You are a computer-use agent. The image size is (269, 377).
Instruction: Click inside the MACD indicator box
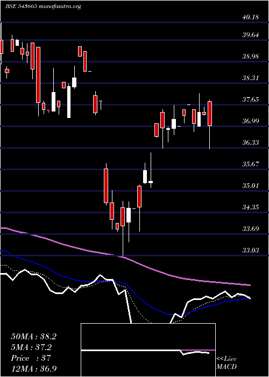coord(148,350)
